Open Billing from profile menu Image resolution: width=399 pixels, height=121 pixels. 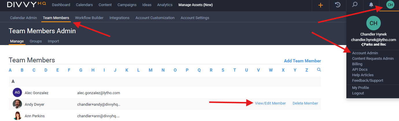pyautogui.click(x=357, y=64)
